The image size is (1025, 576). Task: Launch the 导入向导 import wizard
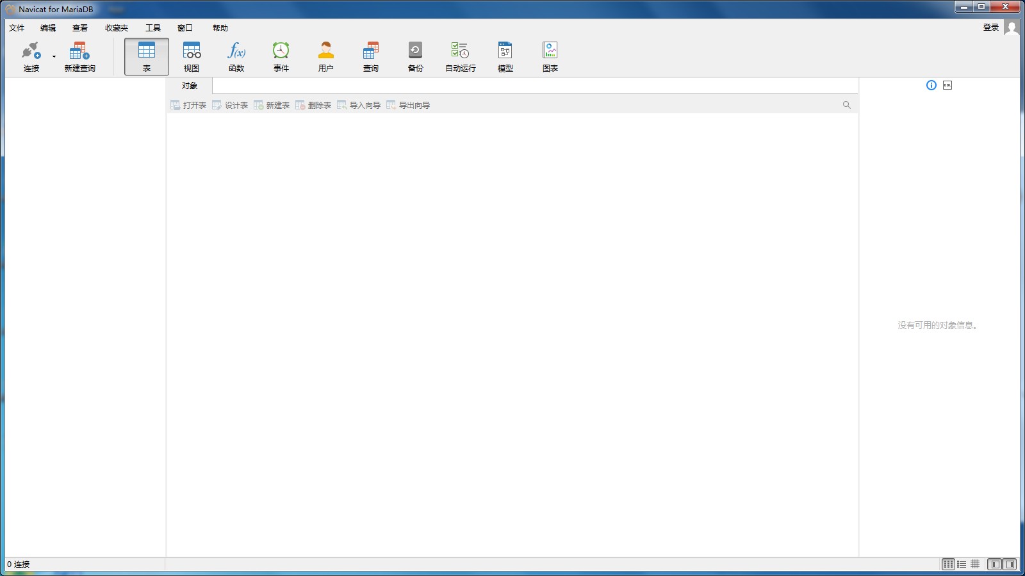(x=360, y=104)
